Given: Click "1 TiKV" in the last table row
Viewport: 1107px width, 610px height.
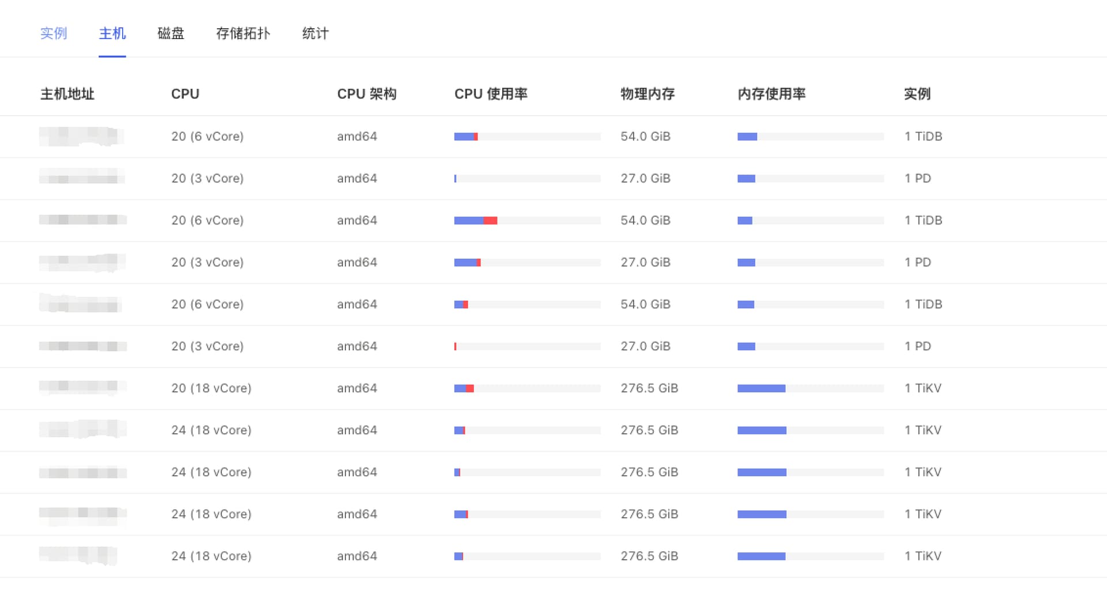Looking at the screenshot, I should click(922, 556).
